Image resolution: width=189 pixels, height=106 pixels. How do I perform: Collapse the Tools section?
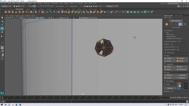[x=165, y=72]
